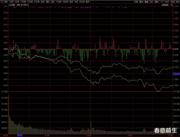The height and width of the screenshot is (137, 180).
Task: Click the panel layout icon at top-left corner
Action: (x=2, y=2)
